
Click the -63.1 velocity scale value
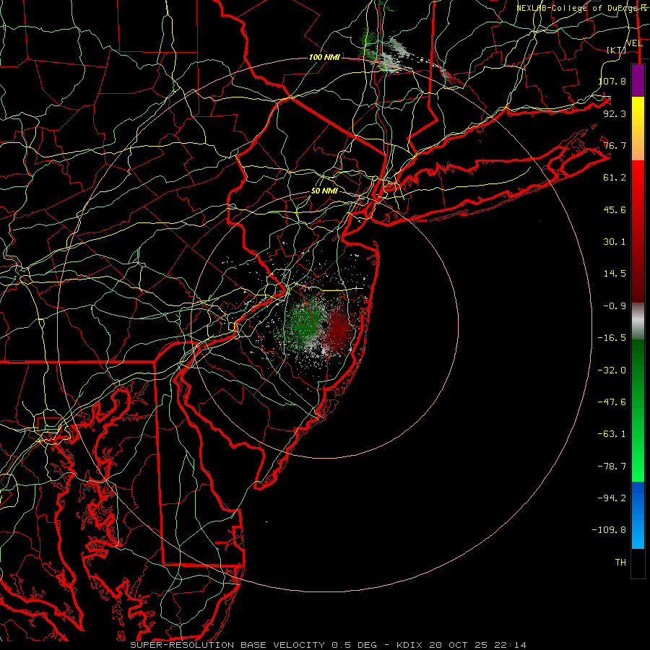pos(612,434)
